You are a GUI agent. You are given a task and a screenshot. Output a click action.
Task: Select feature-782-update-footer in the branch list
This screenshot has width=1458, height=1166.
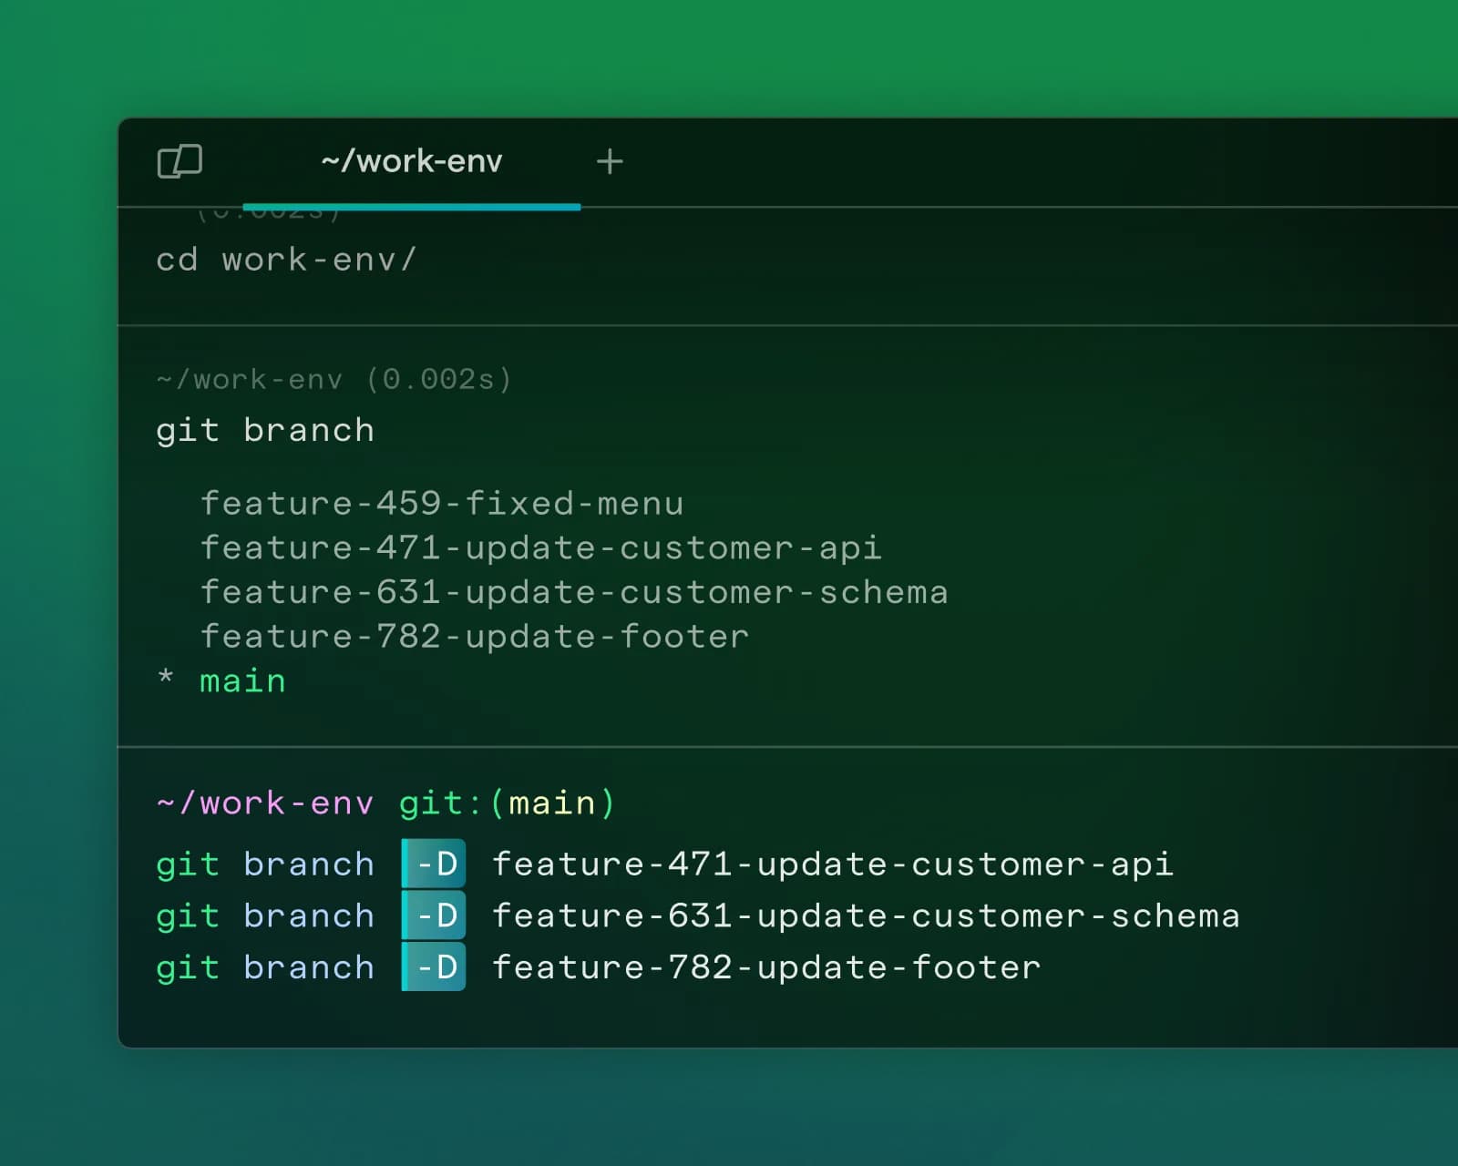click(473, 636)
